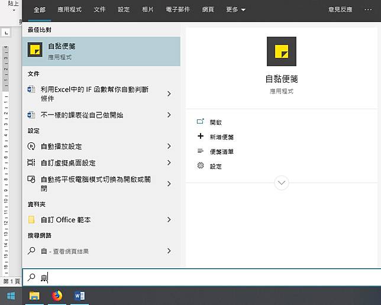
Task: Switch to 設定 filter tab
Action: (124, 9)
